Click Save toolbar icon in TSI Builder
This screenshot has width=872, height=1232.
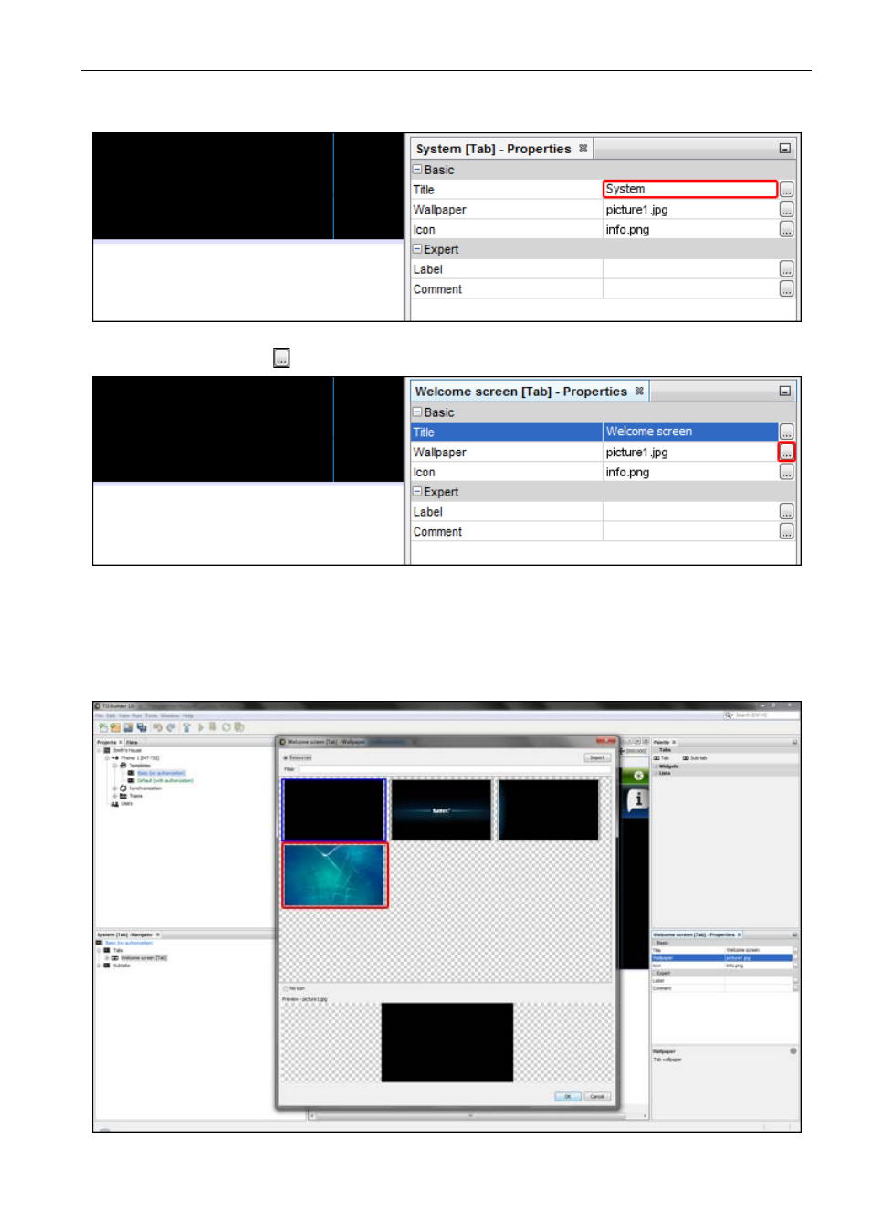129,727
